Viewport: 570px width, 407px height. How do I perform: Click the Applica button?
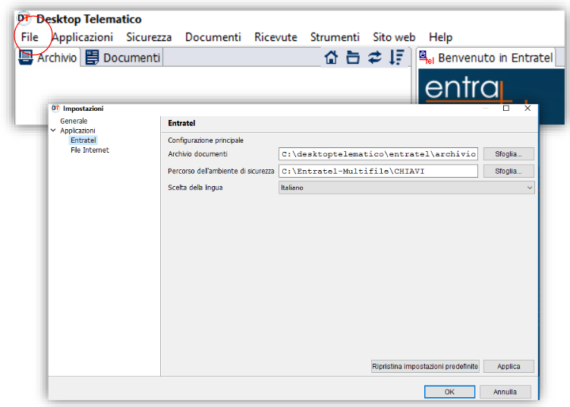tap(509, 366)
